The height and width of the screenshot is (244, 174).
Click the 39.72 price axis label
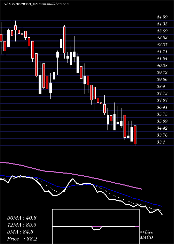coord(162,73)
